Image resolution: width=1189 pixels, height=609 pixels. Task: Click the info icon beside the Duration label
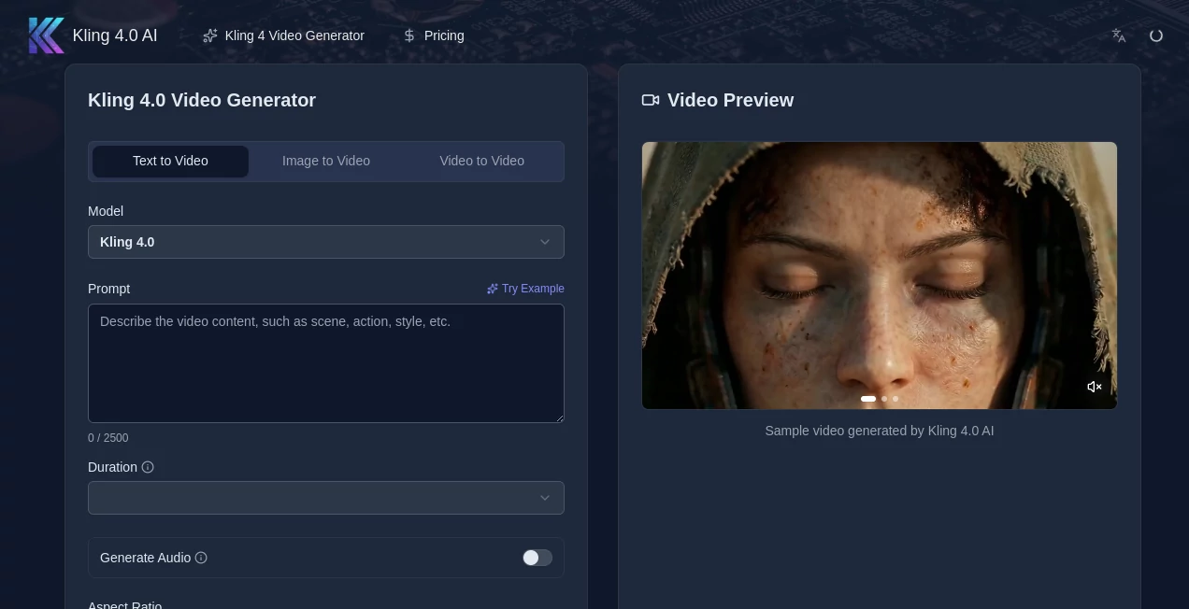point(148,467)
